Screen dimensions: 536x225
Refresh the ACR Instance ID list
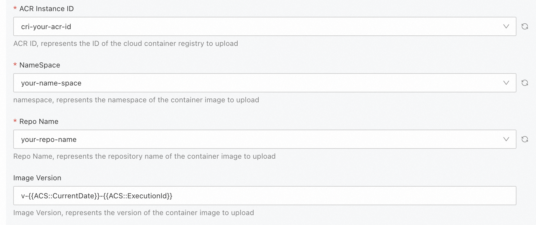[525, 26]
